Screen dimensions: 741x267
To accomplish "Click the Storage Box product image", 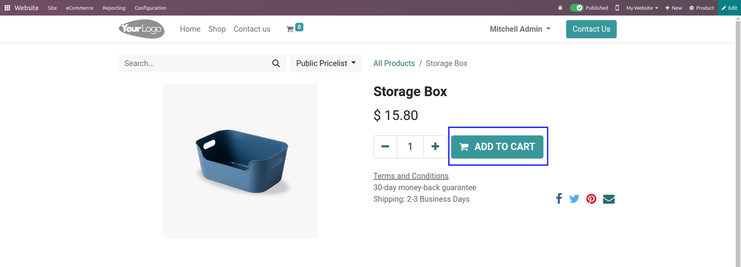I will [240, 161].
